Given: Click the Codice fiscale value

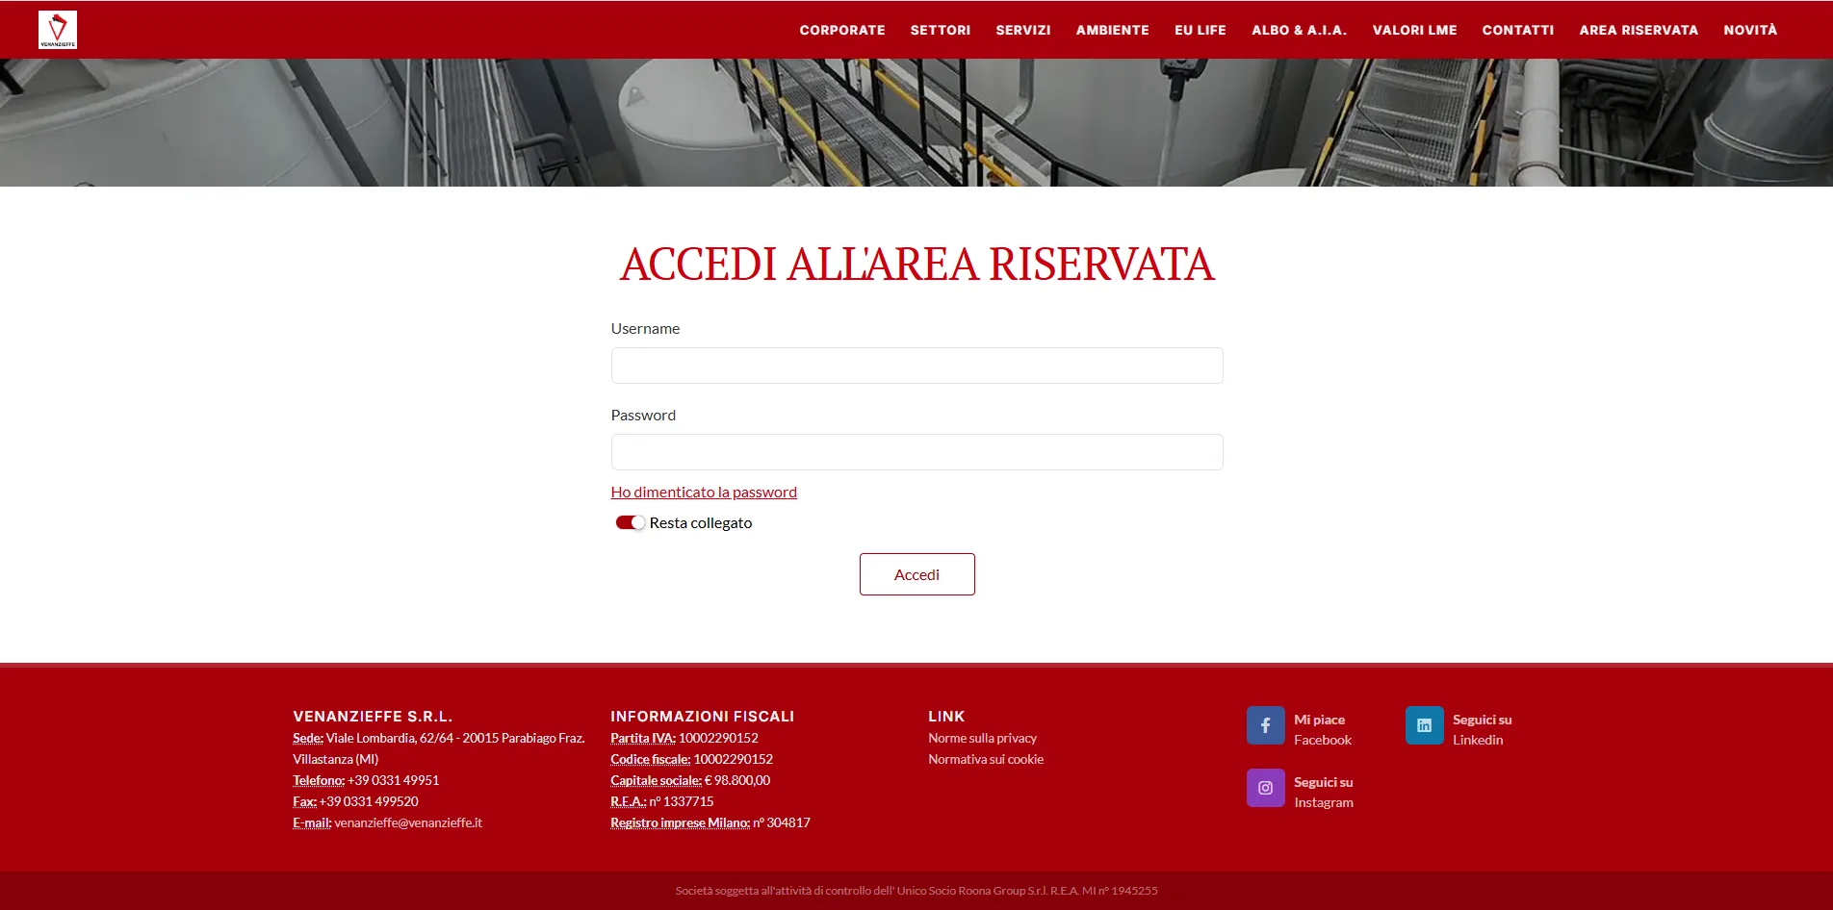Looking at the screenshot, I should point(733,759).
